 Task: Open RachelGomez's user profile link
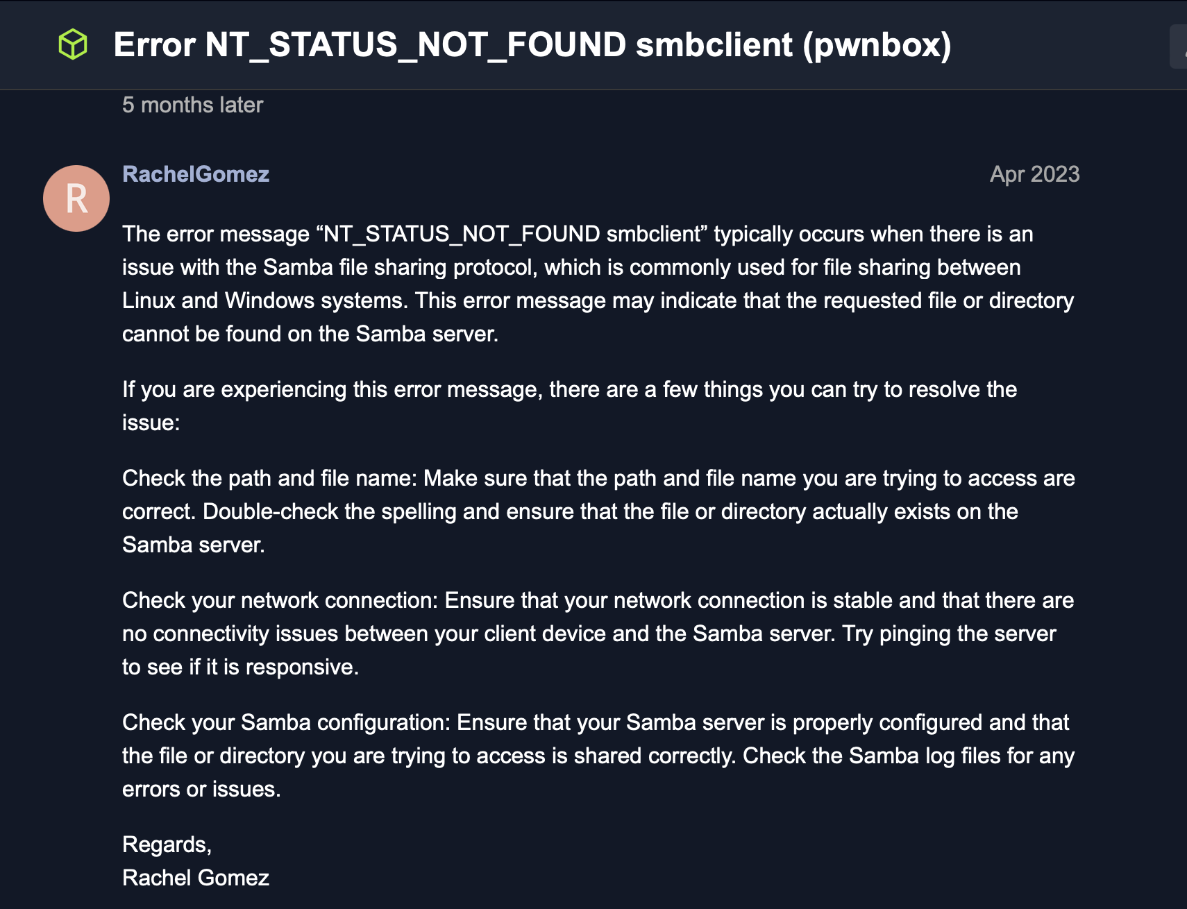pos(196,174)
